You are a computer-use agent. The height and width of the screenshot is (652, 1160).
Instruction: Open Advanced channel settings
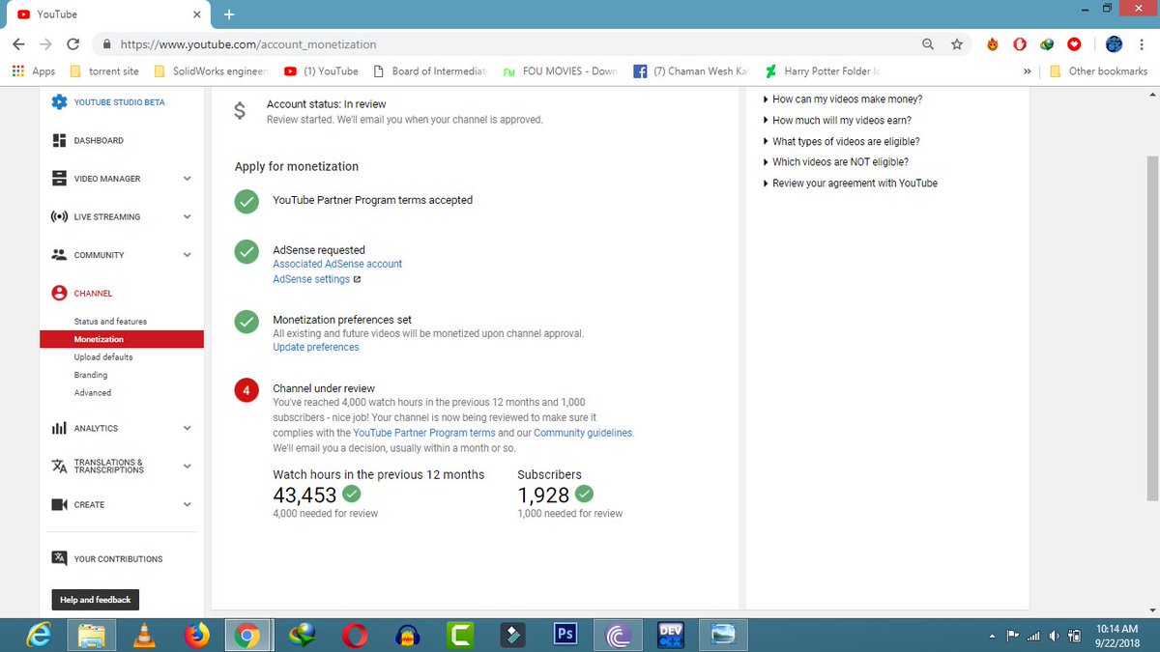(x=93, y=393)
